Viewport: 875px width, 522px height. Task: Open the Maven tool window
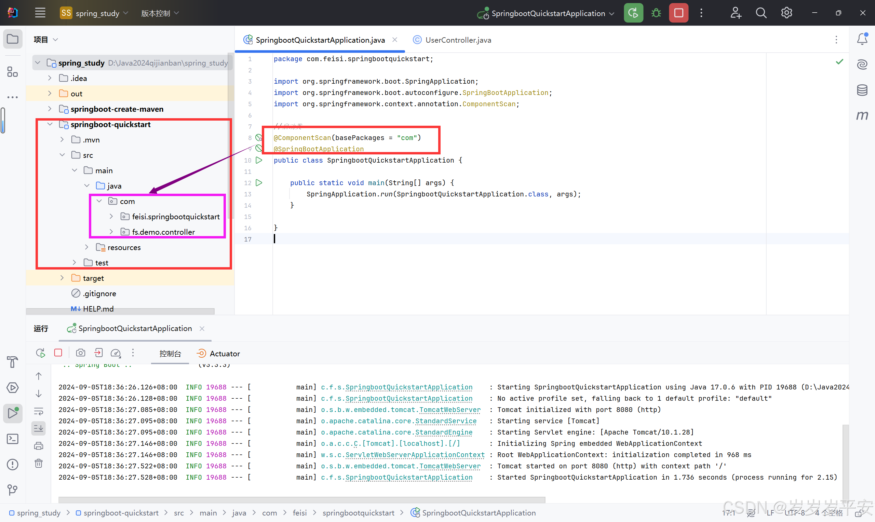click(862, 115)
